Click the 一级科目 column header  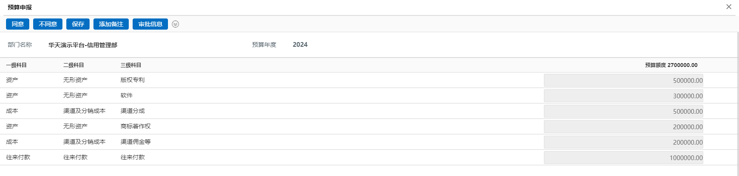point(16,65)
